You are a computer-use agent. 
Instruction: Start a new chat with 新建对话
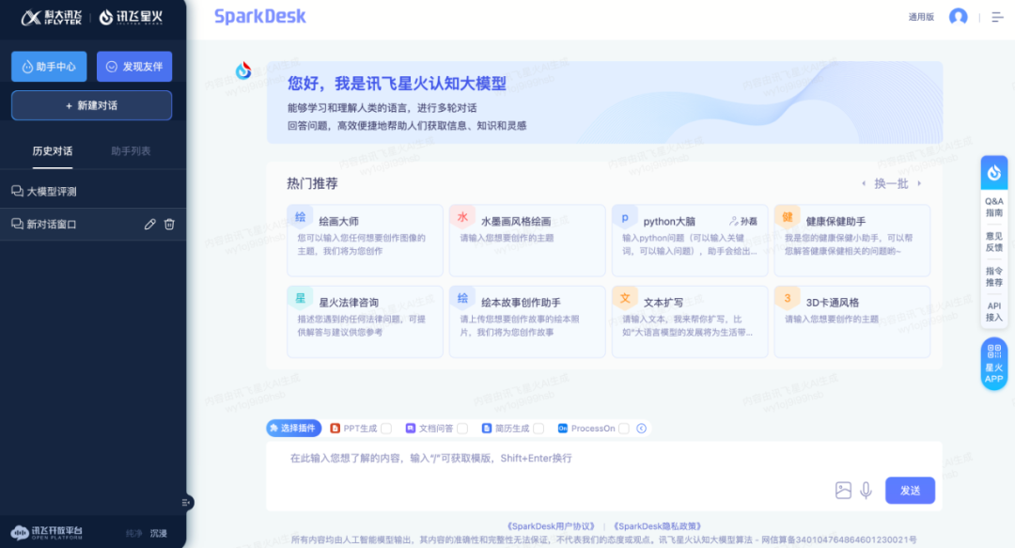coord(90,105)
